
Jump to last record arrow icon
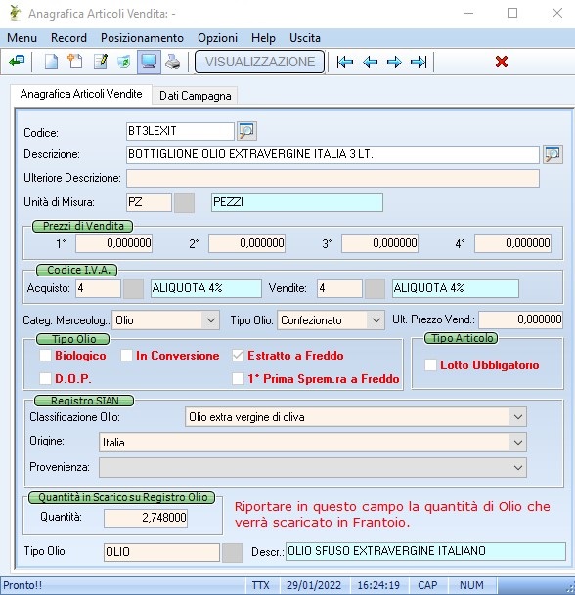pos(419,62)
